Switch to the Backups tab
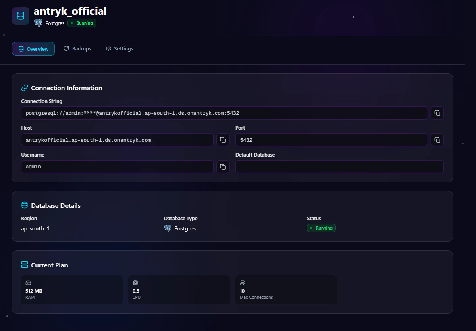Screen dimensions: 476x331 point(77,49)
